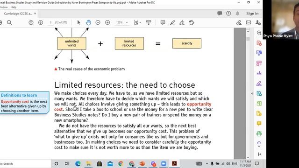Open the notifications bell
The image size is (299, 168).
click(x=237, y=14)
